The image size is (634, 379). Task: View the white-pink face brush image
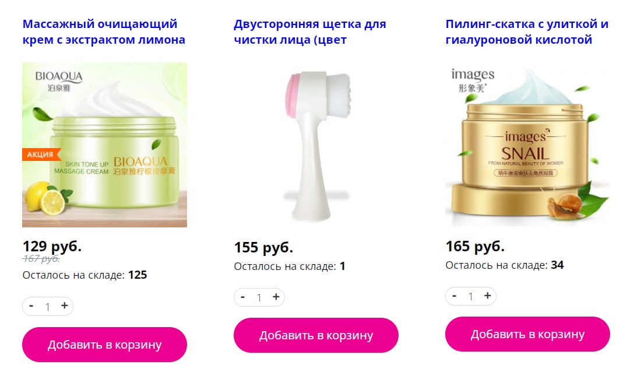(x=316, y=145)
